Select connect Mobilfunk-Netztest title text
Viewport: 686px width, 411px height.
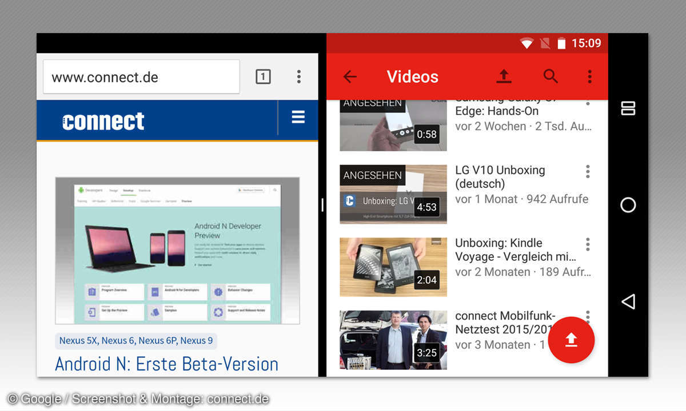point(505,323)
